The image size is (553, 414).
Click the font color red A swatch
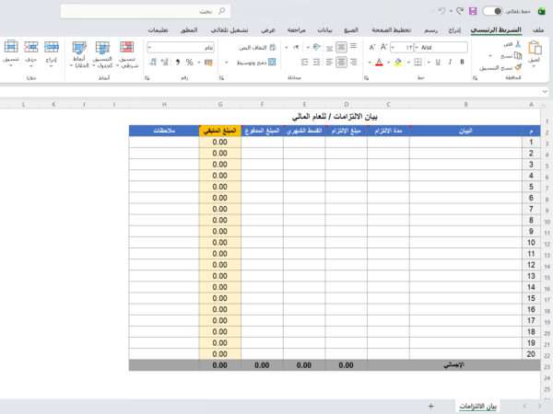[379, 63]
